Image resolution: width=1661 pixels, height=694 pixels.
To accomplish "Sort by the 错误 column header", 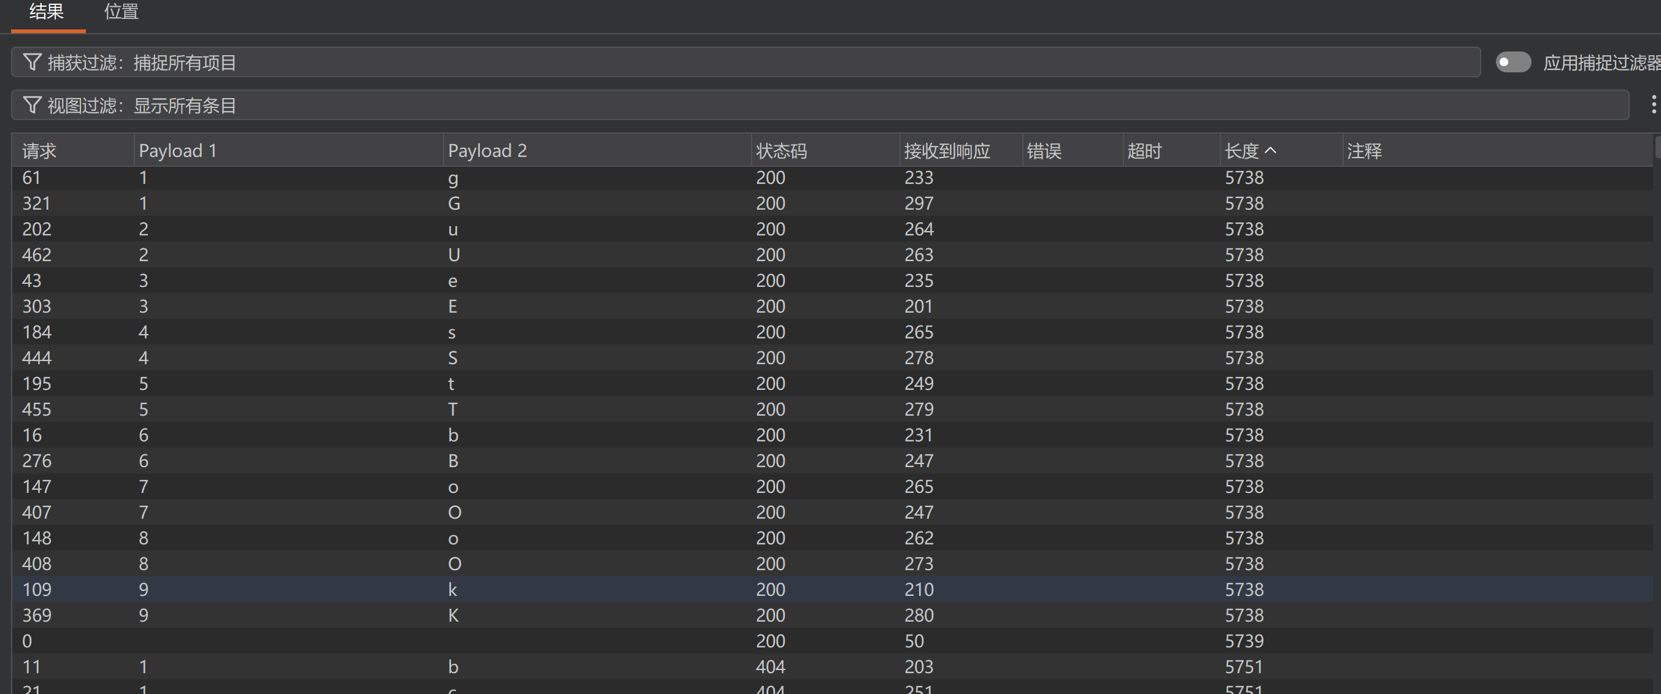I will pos(1073,151).
